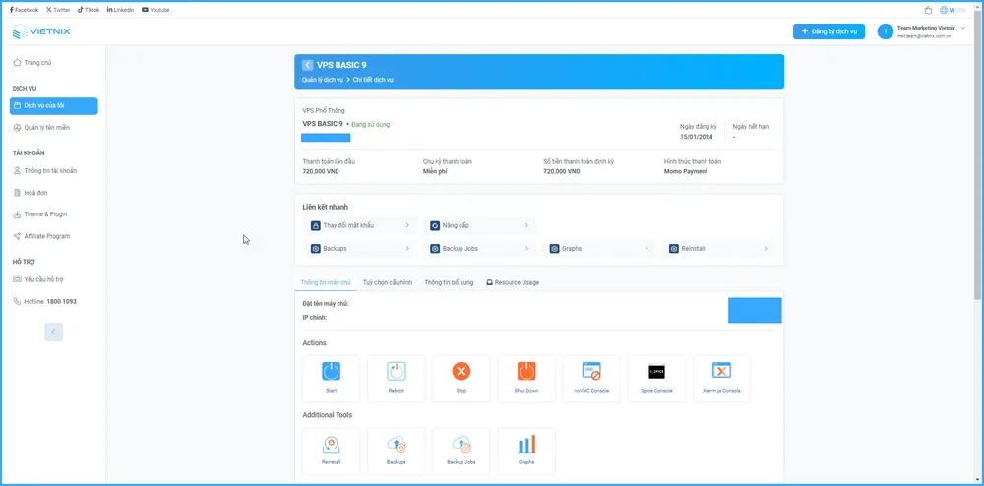Click the Chi tiết dịch vụ breadcrumb
Image resolution: width=984 pixels, height=486 pixels.
[x=373, y=80]
